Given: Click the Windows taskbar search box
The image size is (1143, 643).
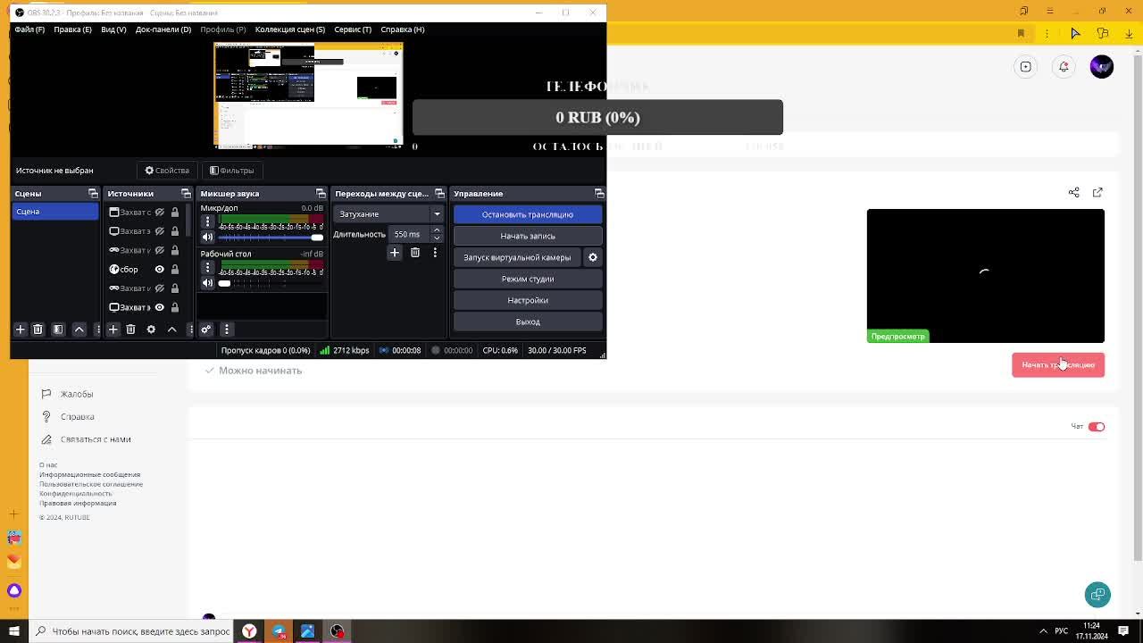Looking at the screenshot, I should click(129, 631).
